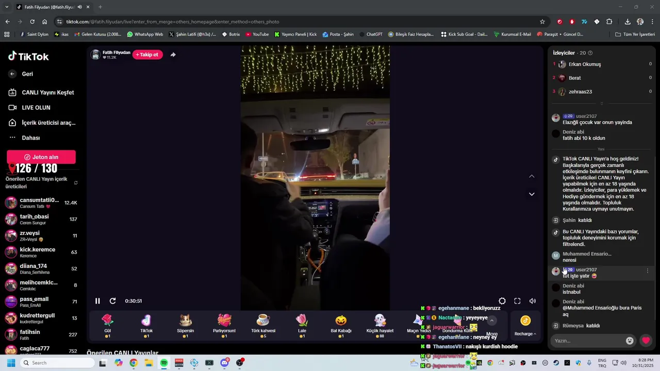
Task: Send the Türk kahvesi gift
Action: click(263, 326)
